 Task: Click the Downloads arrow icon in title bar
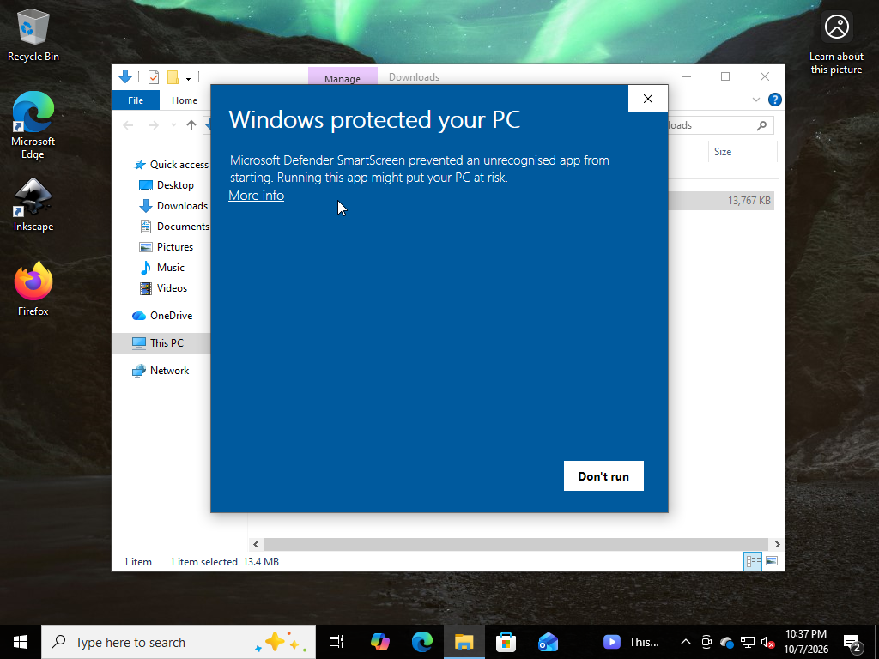point(125,76)
